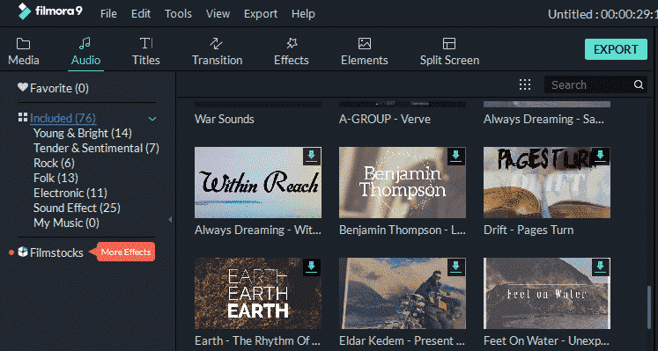Open the Help menu
This screenshot has width=658, height=351.
303,14
